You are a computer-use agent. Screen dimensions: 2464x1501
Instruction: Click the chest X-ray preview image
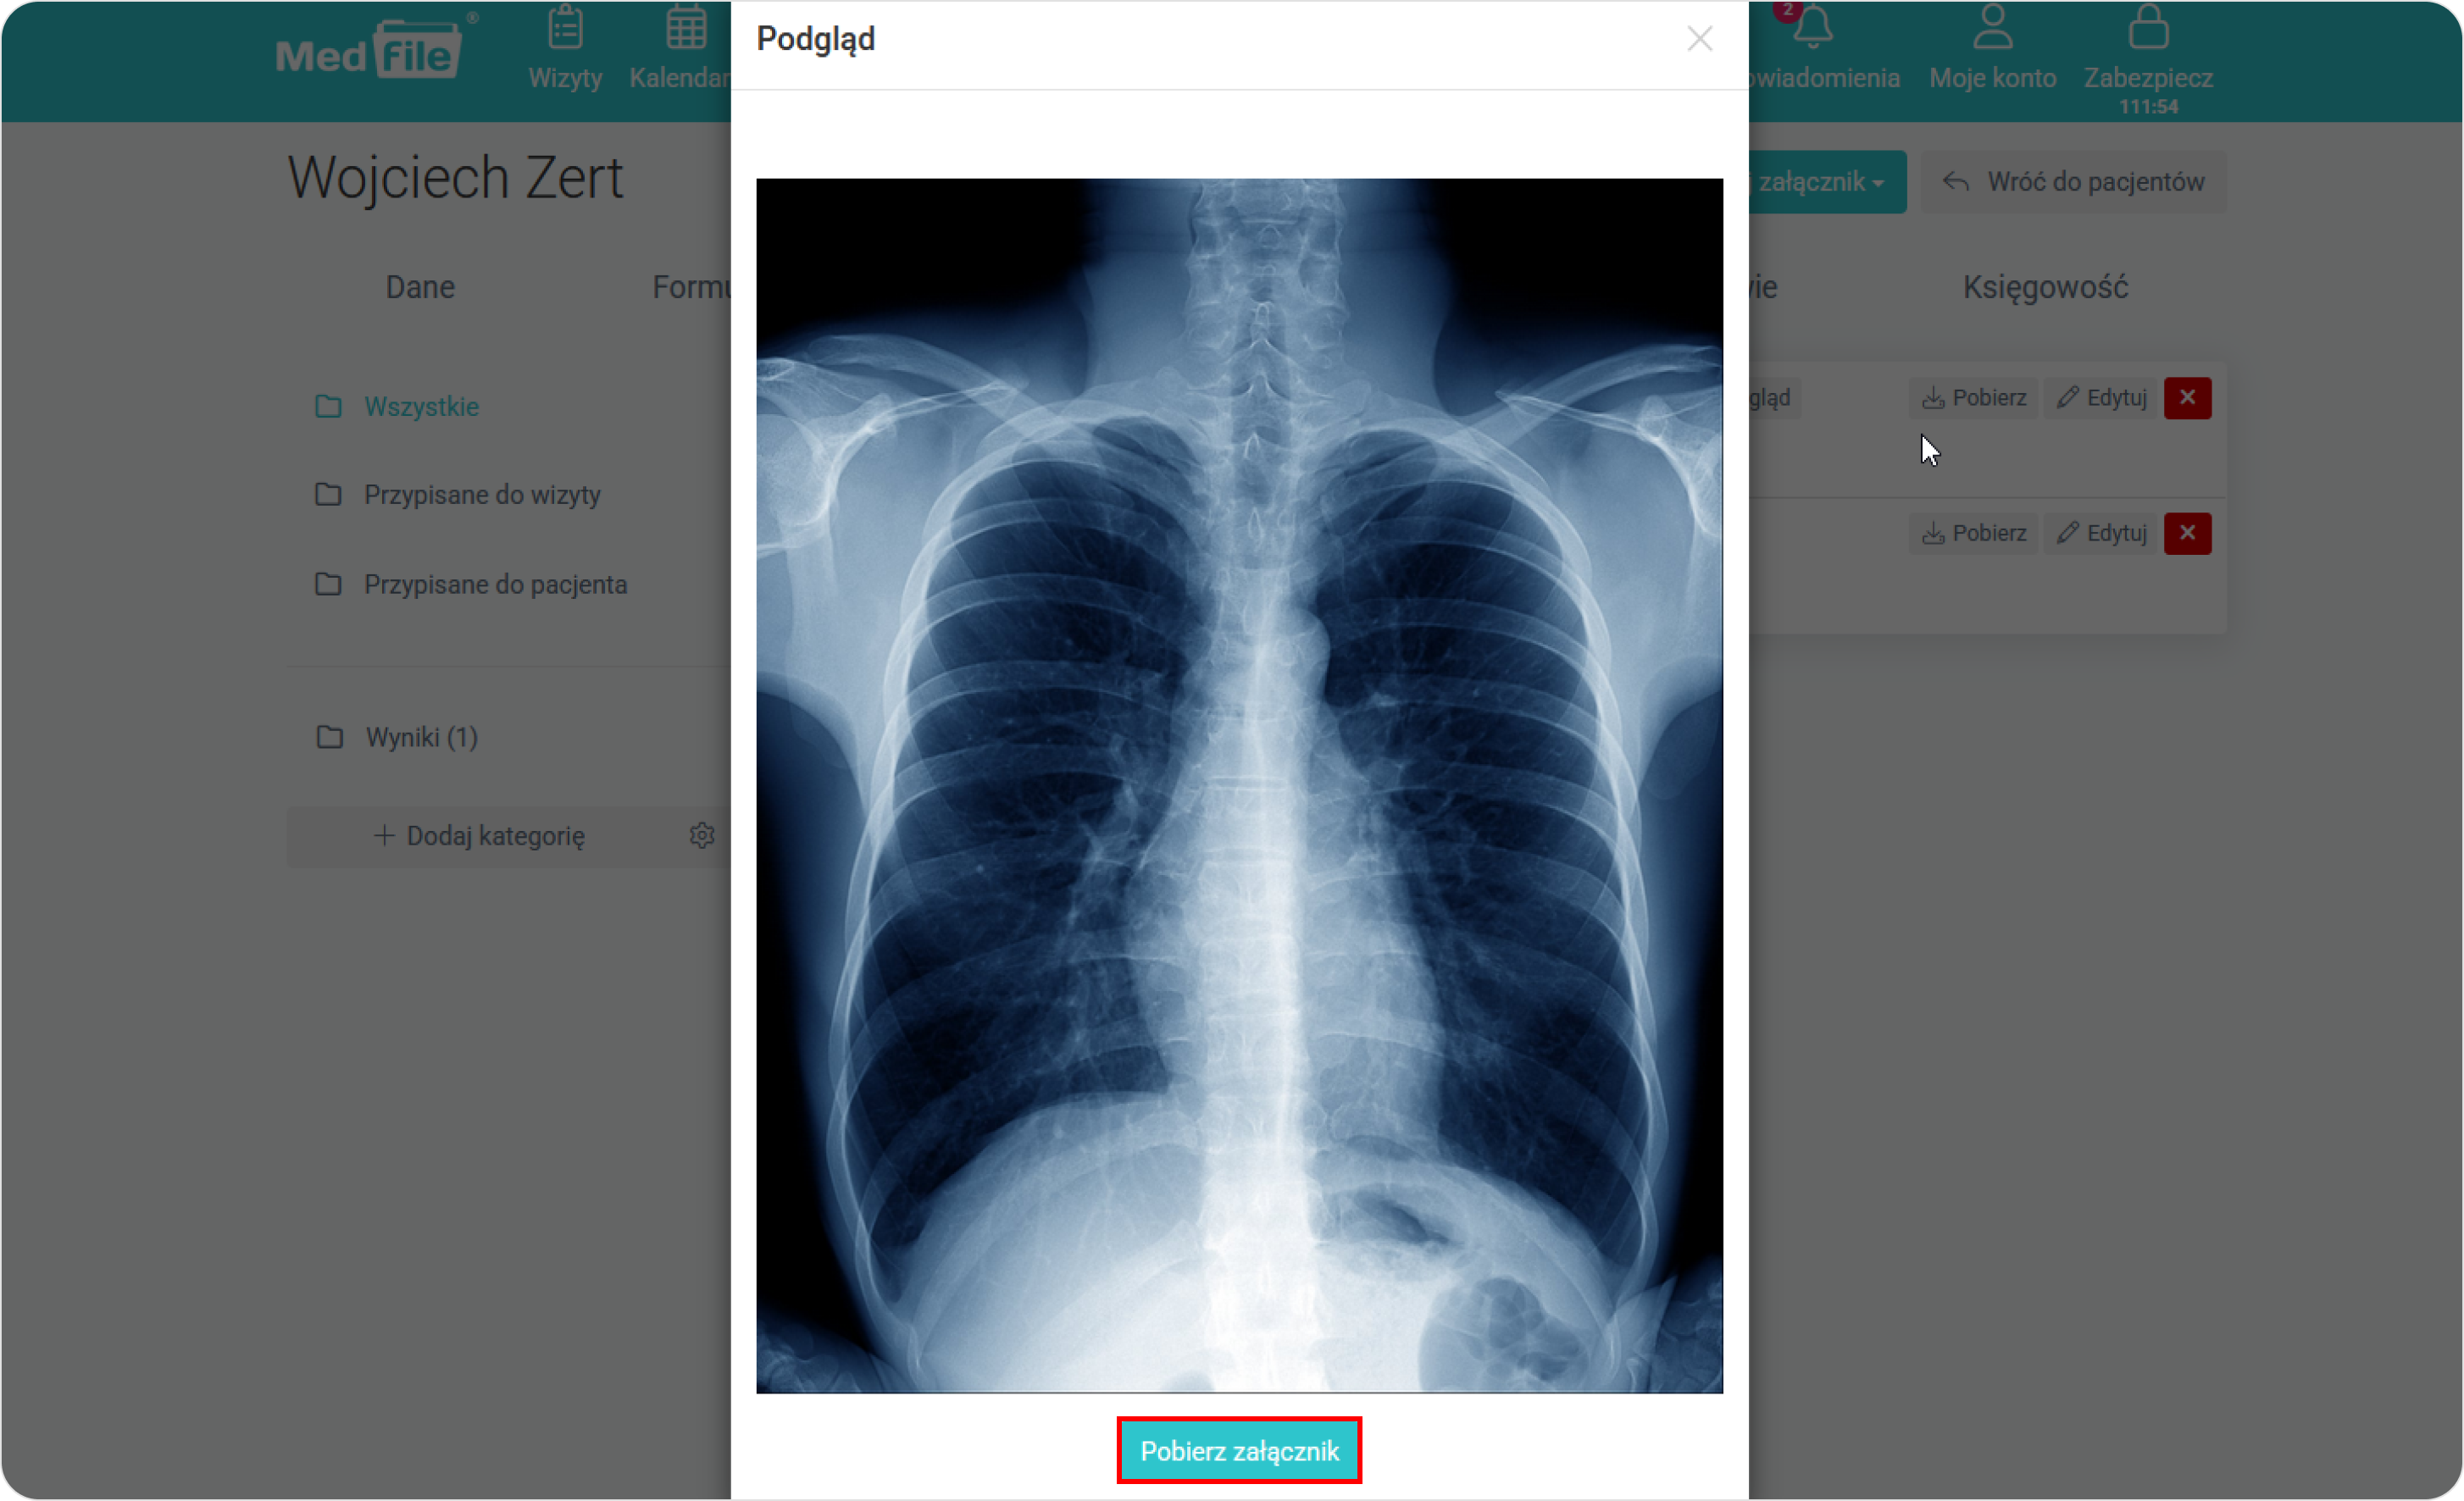[x=1239, y=785]
